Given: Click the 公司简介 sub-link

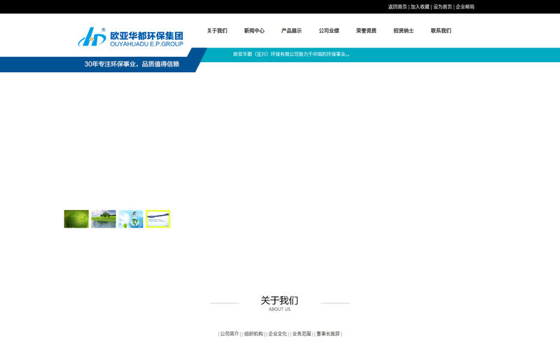Looking at the screenshot, I should [230, 334].
